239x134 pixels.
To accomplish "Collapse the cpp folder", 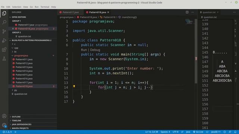I will click(x=16, y=48).
